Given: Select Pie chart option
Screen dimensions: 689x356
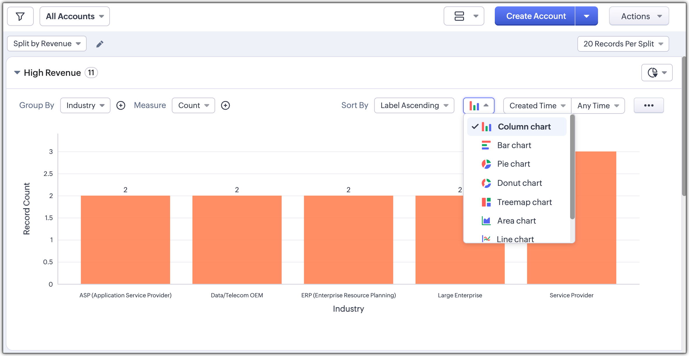Looking at the screenshot, I should click(513, 164).
